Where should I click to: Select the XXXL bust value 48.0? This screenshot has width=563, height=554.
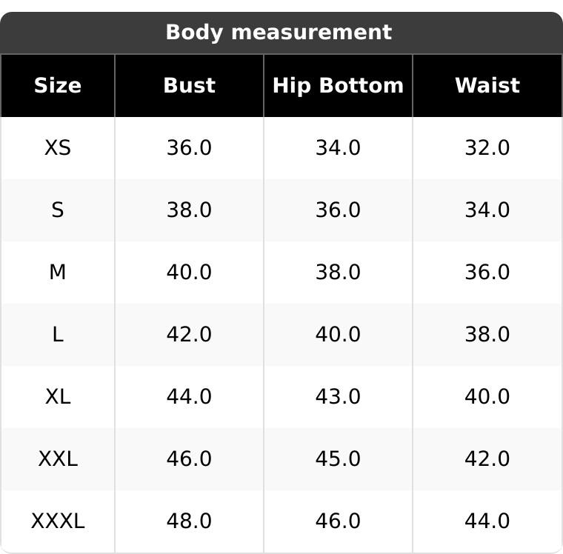click(189, 521)
